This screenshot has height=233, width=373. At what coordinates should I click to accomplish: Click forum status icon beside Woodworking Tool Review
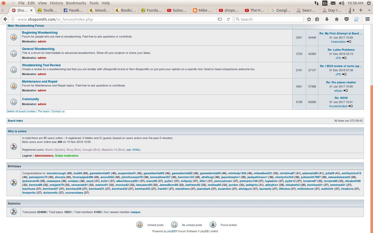coord(14,70)
